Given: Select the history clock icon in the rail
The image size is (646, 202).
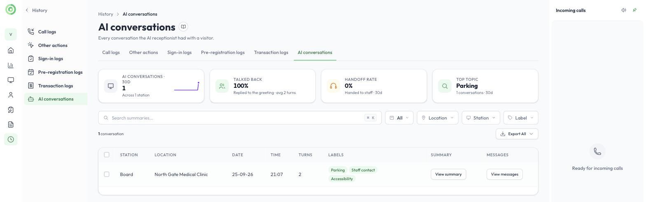Looking at the screenshot, I should 11,139.
